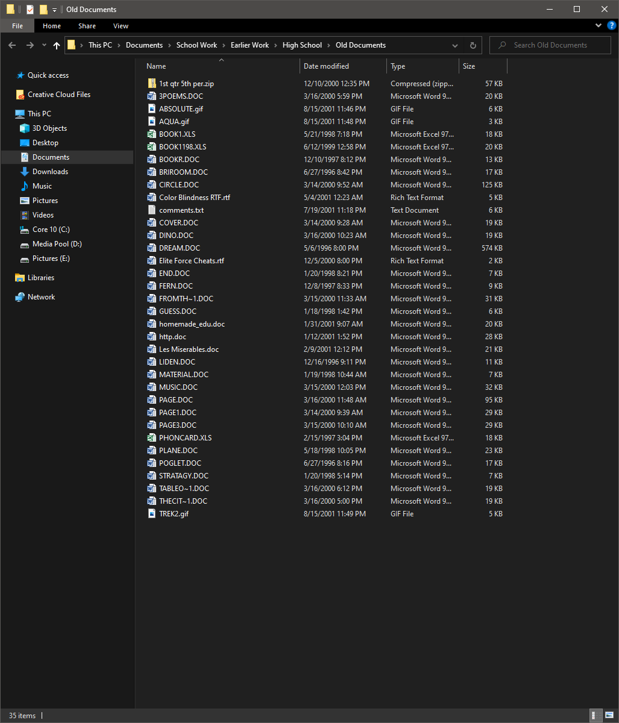This screenshot has width=619, height=723.
Task: Open the File menu
Action: point(17,26)
